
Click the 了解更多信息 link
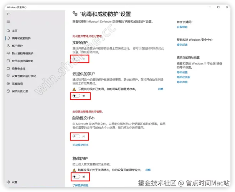coord(81,185)
